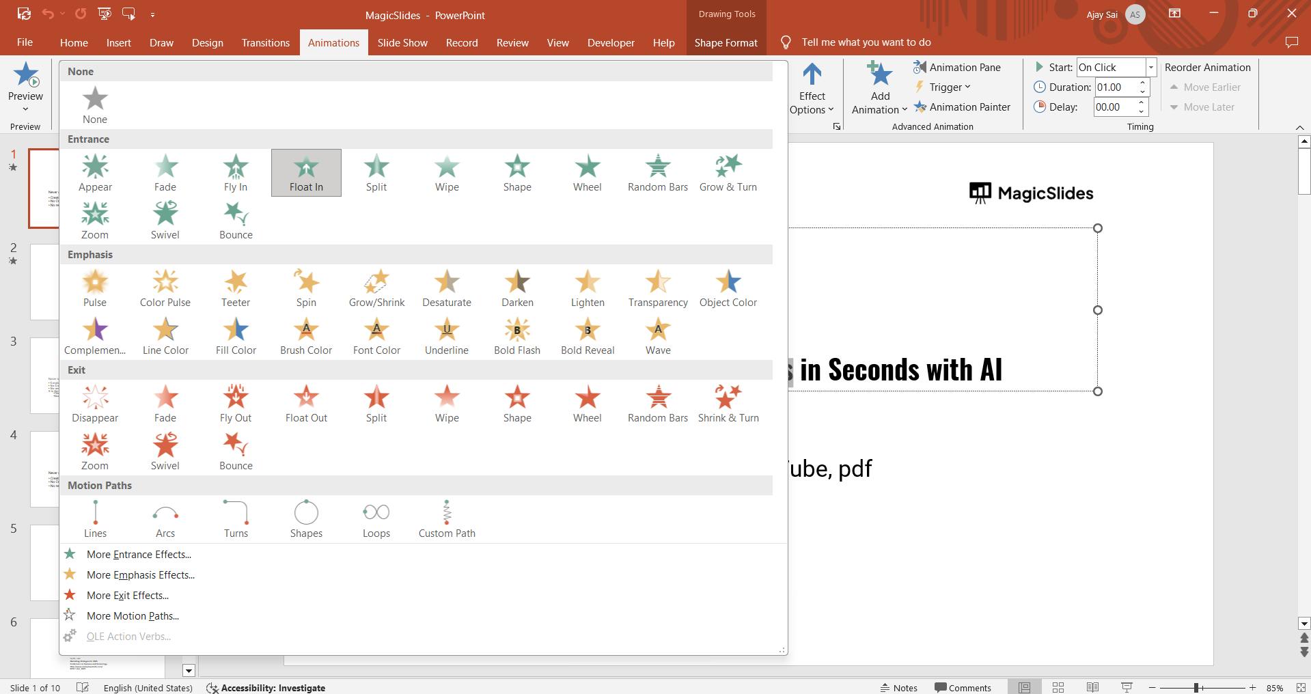Select the Bounce entrance animation
Viewport: 1311px width, 694px height.
236,221
